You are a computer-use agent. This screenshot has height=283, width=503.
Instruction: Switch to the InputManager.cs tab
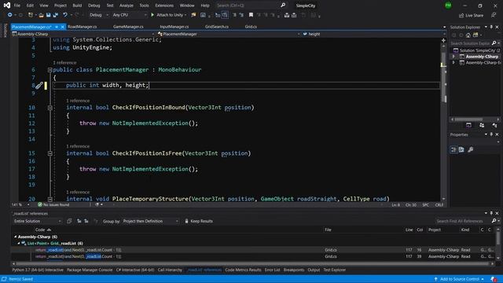[x=174, y=27]
